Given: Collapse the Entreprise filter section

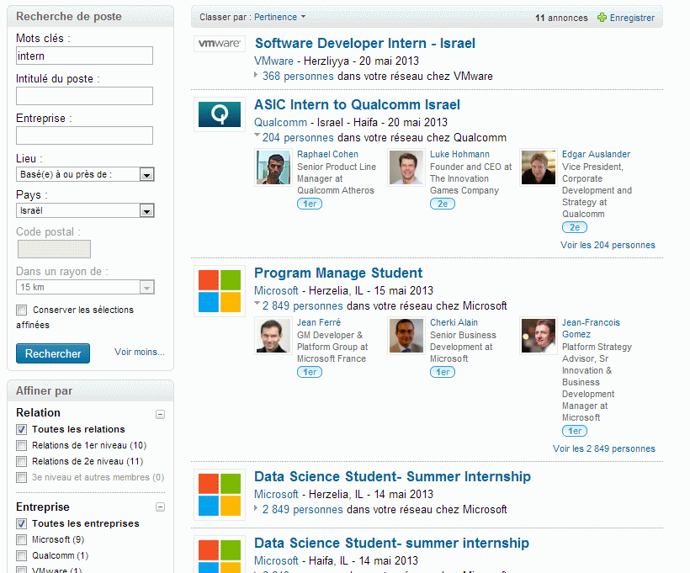Looking at the screenshot, I should click(x=161, y=507).
